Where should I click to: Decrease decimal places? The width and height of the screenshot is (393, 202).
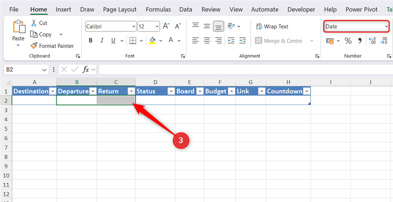coord(384,40)
